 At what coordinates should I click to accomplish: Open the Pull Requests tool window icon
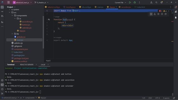(2, 16)
